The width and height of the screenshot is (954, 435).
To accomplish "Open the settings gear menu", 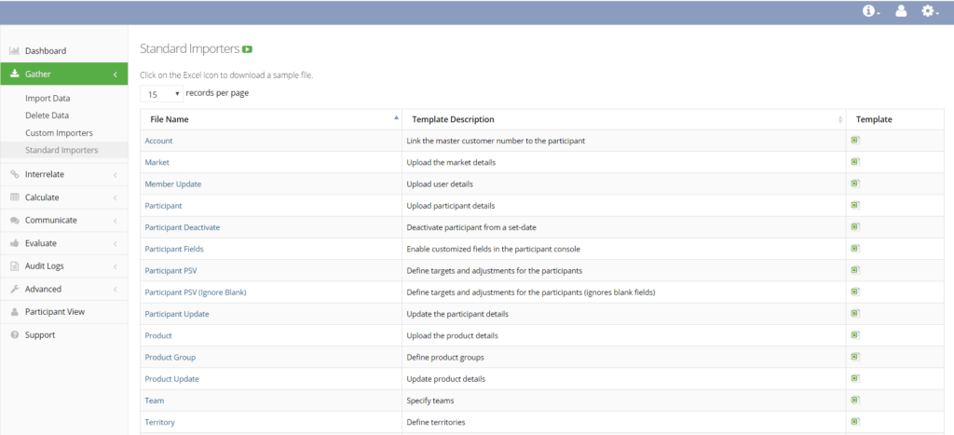I will click(930, 11).
